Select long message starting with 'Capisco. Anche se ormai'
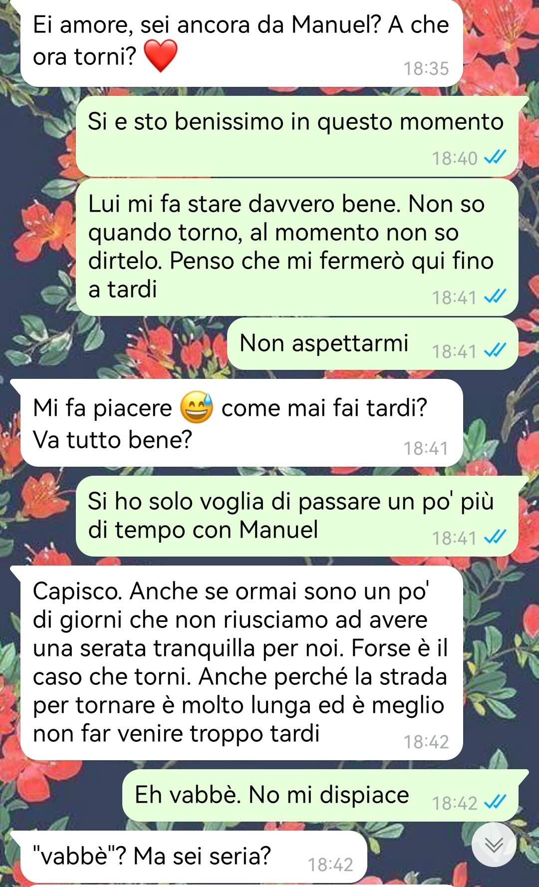 242,663
